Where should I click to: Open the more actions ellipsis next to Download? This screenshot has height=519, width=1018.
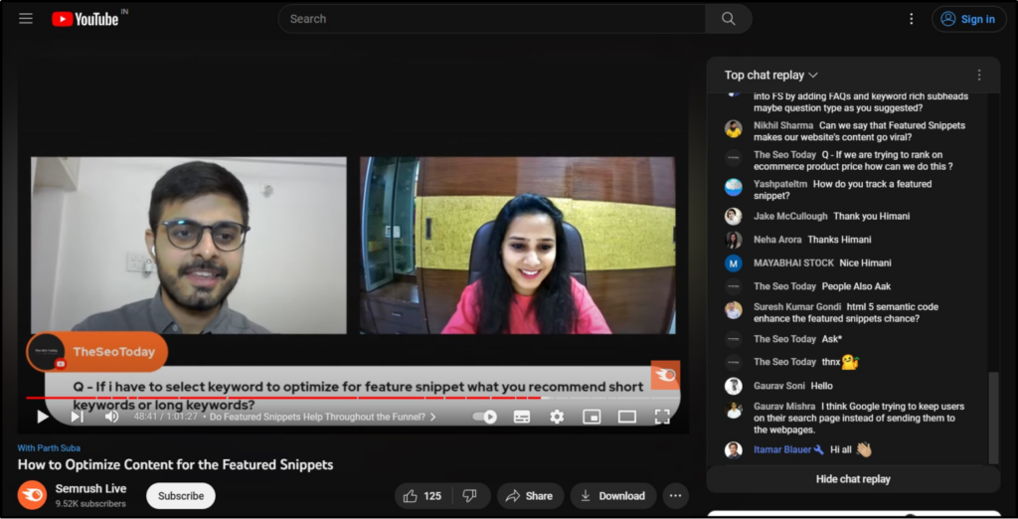(x=675, y=496)
